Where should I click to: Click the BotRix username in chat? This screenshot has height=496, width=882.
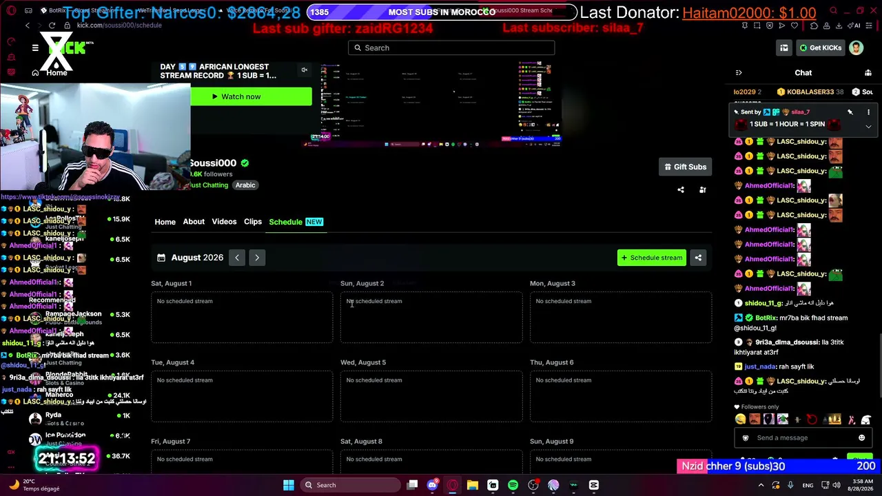(x=766, y=318)
